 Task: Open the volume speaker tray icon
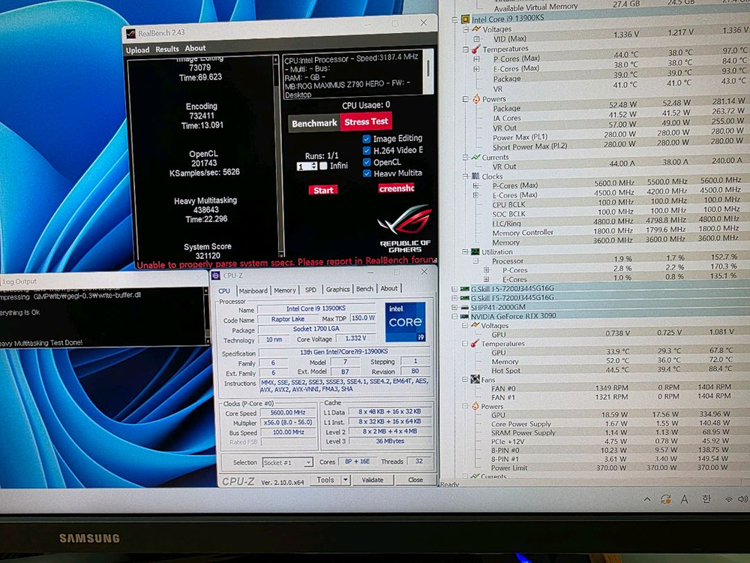(742, 499)
